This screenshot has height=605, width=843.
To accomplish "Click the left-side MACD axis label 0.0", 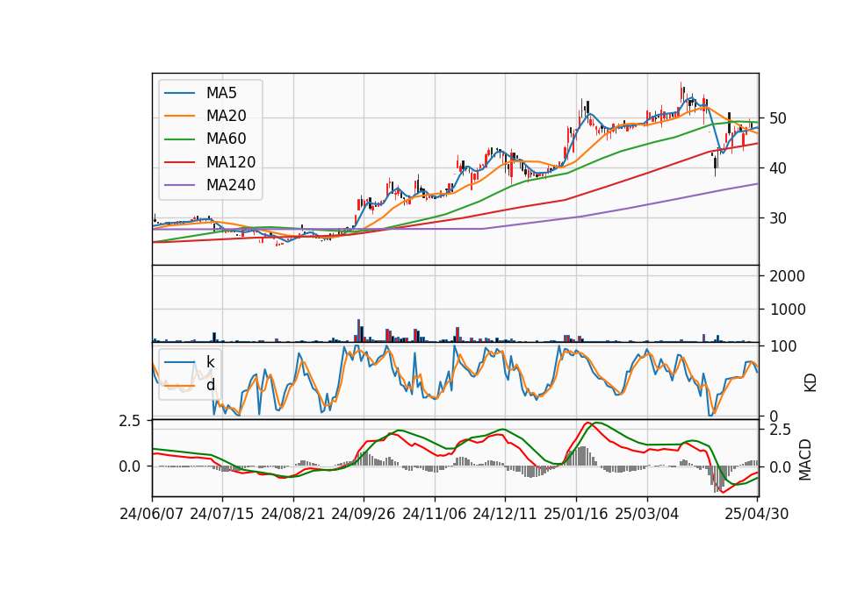I will point(130,466).
